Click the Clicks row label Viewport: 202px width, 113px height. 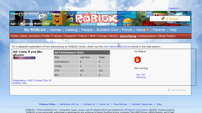tap(58, 66)
